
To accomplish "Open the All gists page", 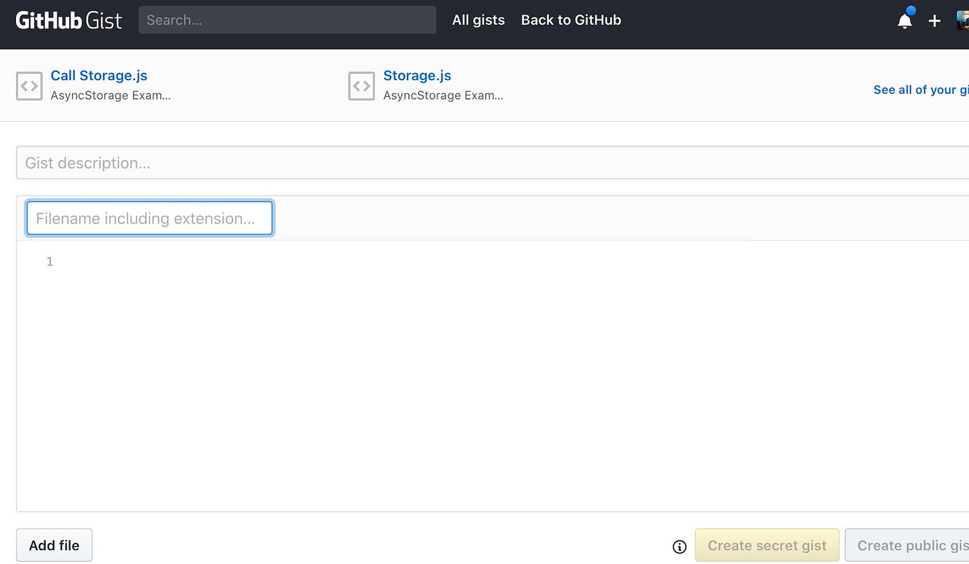I will coord(478,20).
